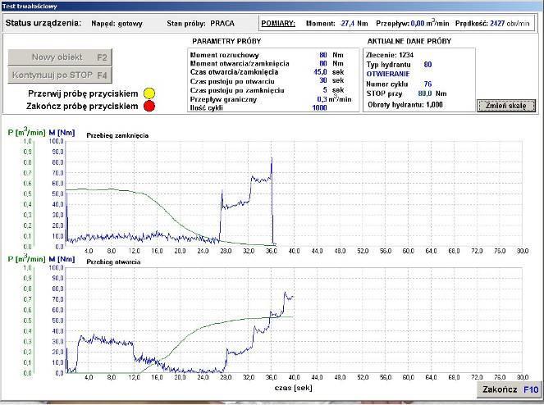Click the Przepływ 0,00 m3/min reading

pos(413,23)
